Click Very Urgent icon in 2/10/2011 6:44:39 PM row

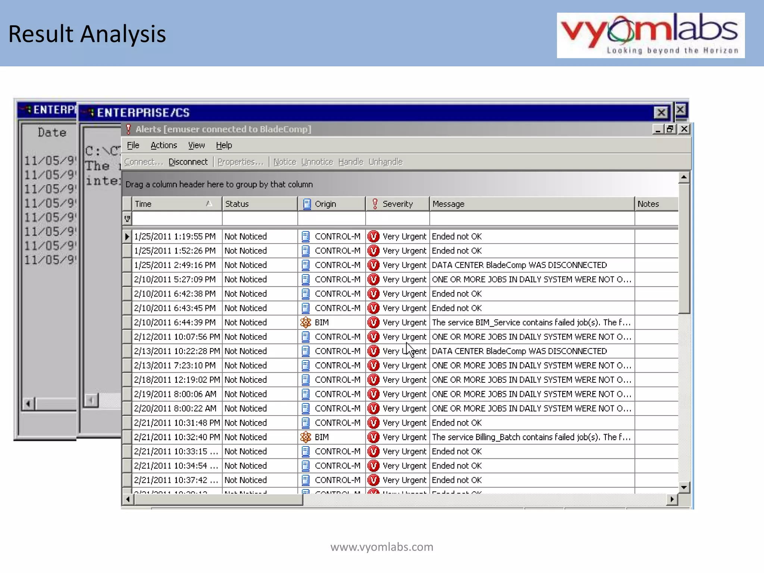click(x=373, y=322)
